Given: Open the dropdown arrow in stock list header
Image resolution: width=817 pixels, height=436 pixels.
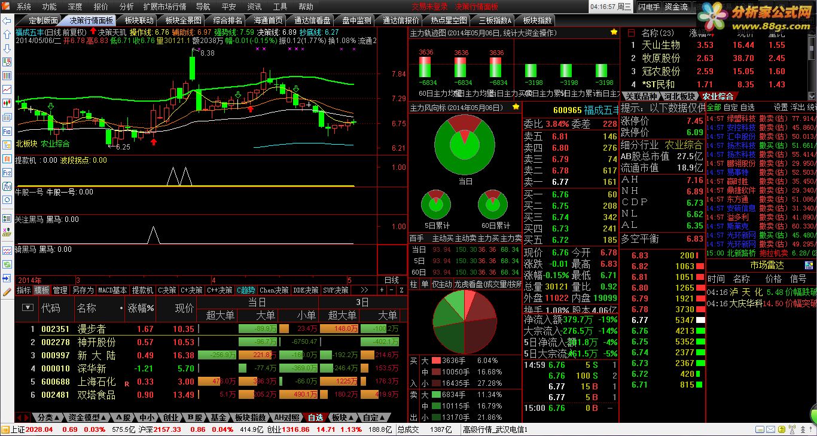Looking at the screenshot, I should pos(28,307).
